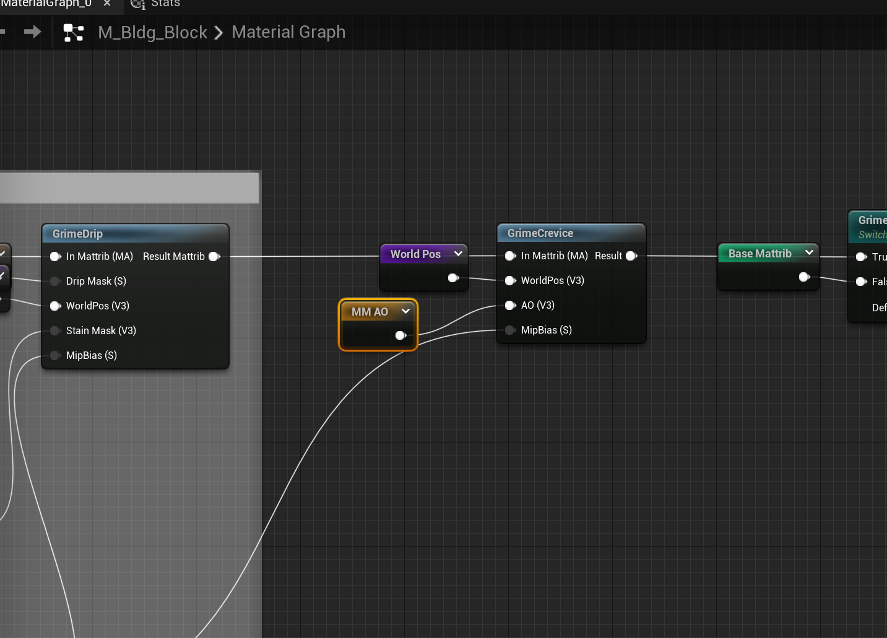Screen dimensions: 887x638
Task: Click GrimeDrip WorldPos (V3) input pin
Action: click(x=55, y=306)
